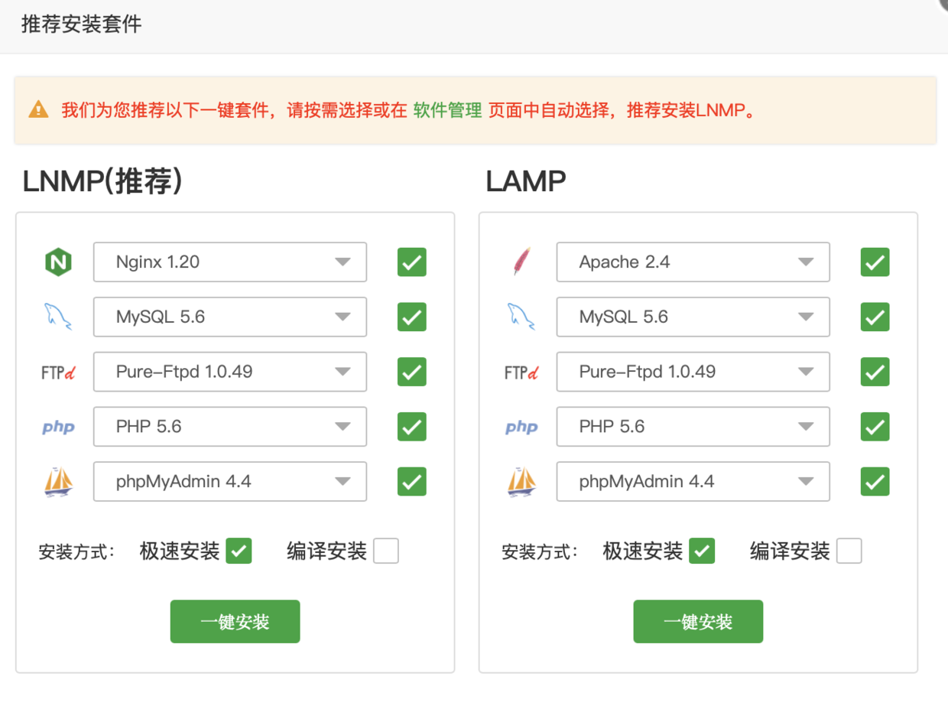Image resolution: width=948 pixels, height=719 pixels.
Task: Click the phpMyAdmin sailboat icon in LAMP
Action: tap(521, 482)
